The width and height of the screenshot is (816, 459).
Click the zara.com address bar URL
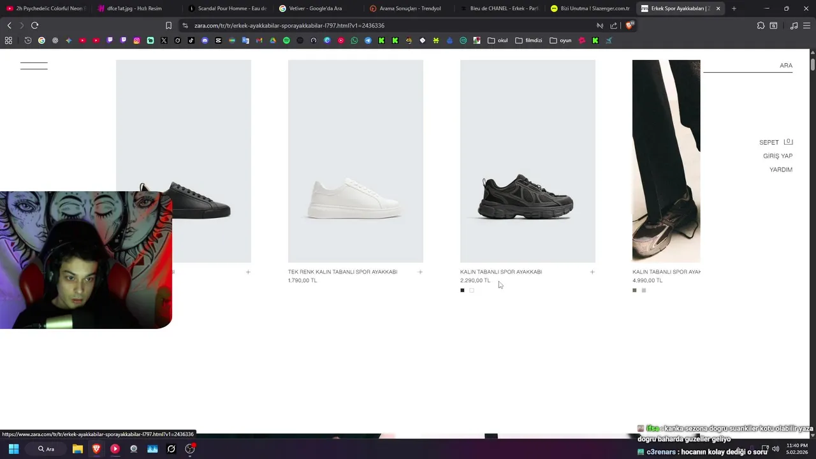tap(289, 25)
